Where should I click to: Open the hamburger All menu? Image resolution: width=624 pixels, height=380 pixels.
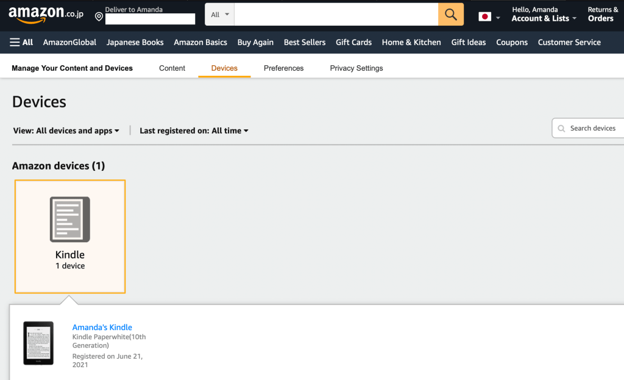pos(21,42)
